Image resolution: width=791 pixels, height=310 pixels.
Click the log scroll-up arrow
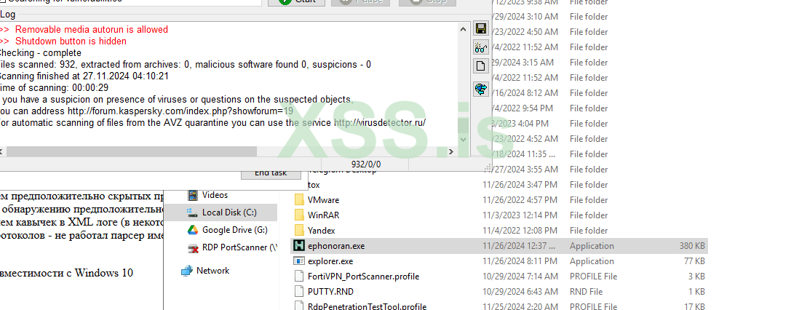pyautogui.click(x=463, y=30)
